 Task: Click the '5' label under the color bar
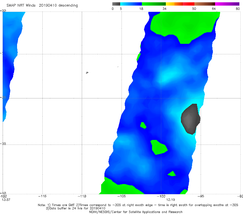(x=121, y=9)
